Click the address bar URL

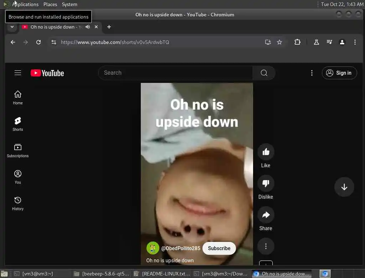(115, 42)
